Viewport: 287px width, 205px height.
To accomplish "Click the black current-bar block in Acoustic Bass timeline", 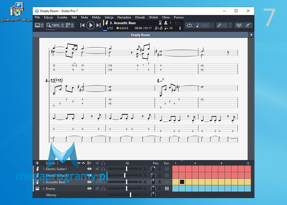I will (182, 182).
